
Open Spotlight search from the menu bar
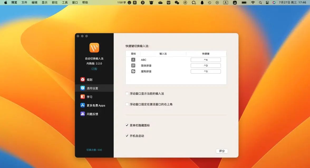coord(260,3)
